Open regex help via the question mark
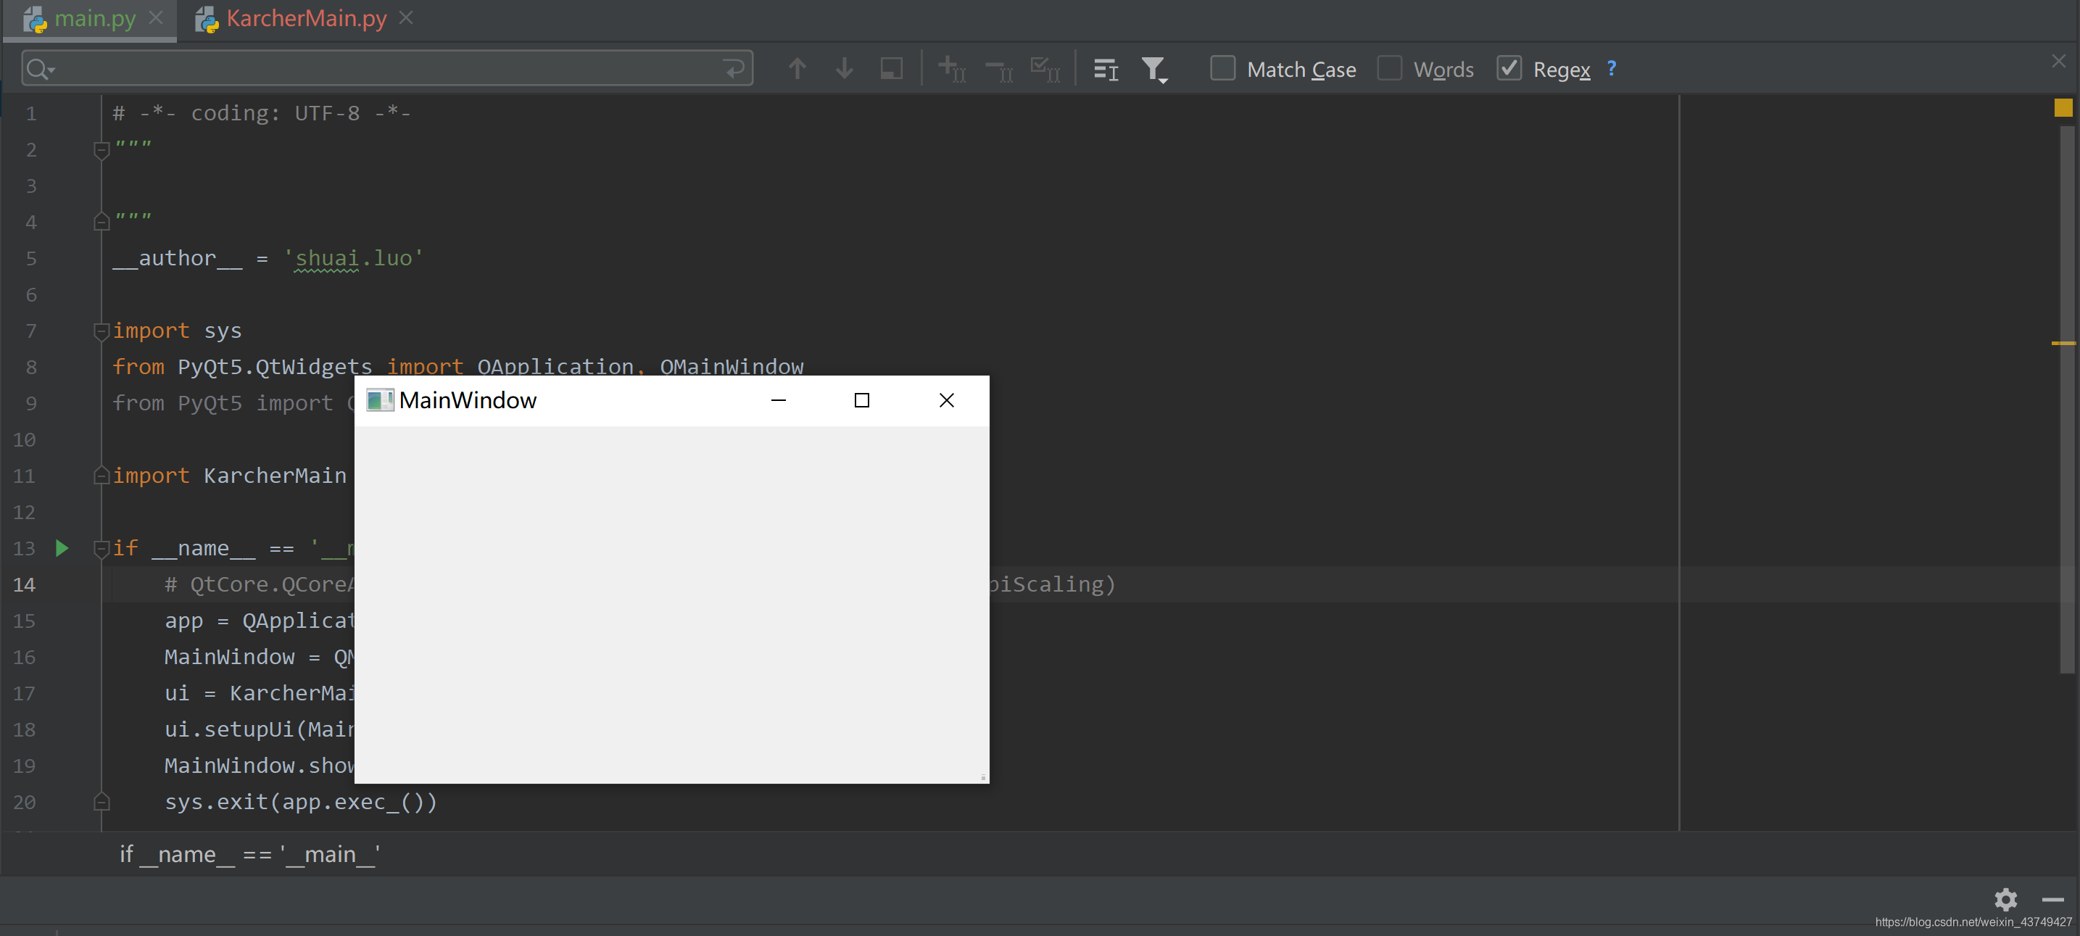The image size is (2080, 936). point(1612,69)
